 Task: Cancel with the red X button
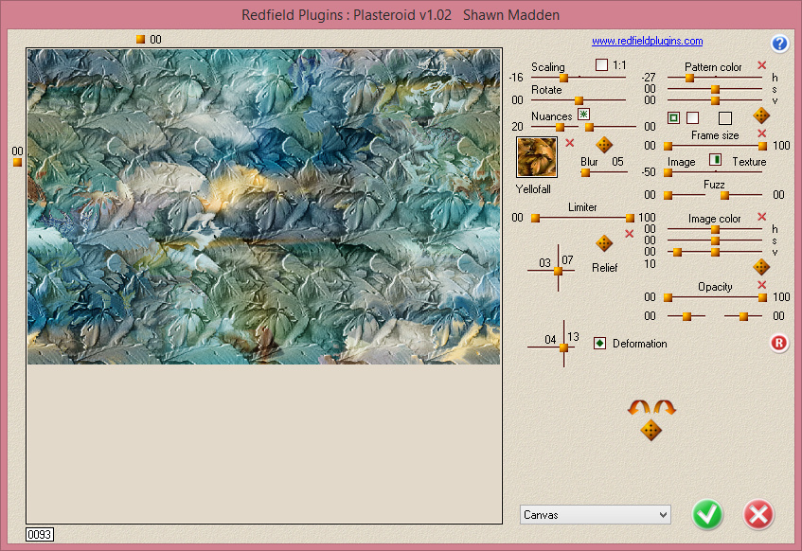click(x=758, y=514)
